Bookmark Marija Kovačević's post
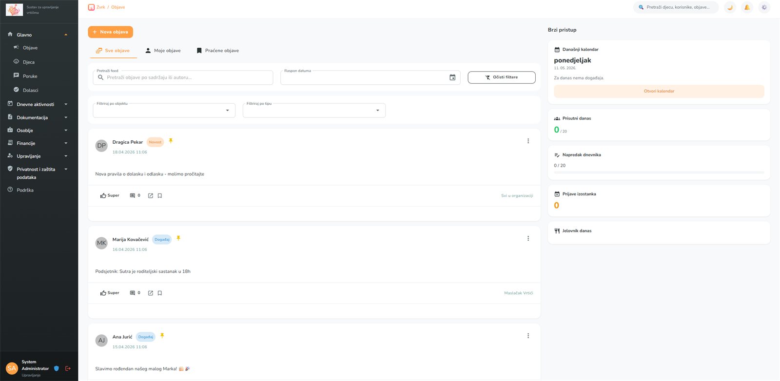This screenshot has height=381, width=780. click(160, 293)
